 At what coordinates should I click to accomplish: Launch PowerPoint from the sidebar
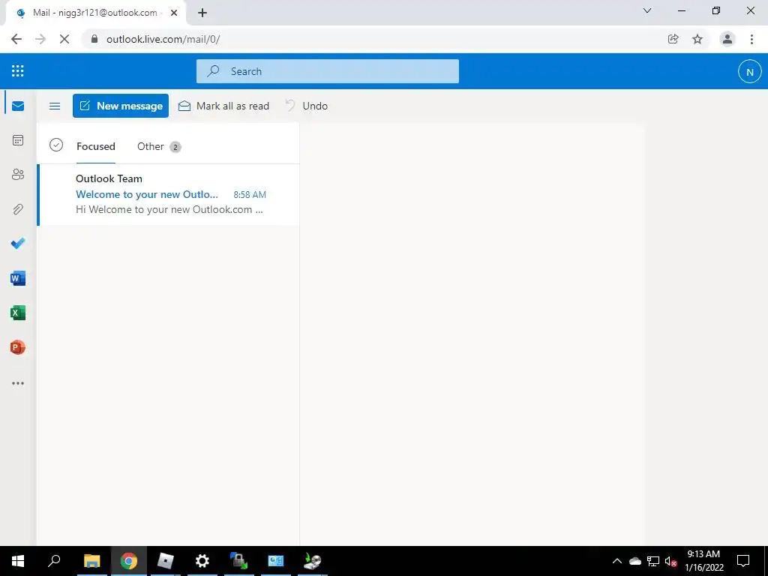click(x=18, y=347)
